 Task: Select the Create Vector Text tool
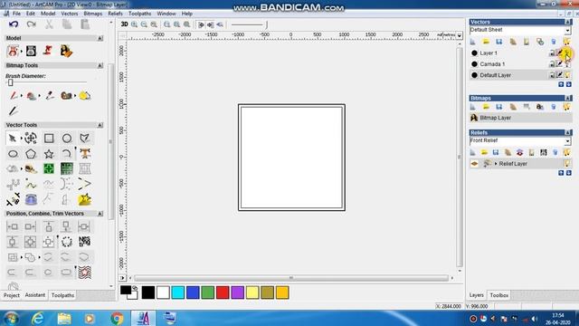pyautogui.click(x=85, y=153)
